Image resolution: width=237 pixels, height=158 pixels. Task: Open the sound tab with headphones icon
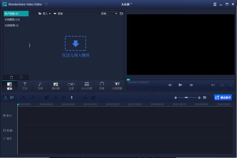pyautogui.click(x=102, y=86)
